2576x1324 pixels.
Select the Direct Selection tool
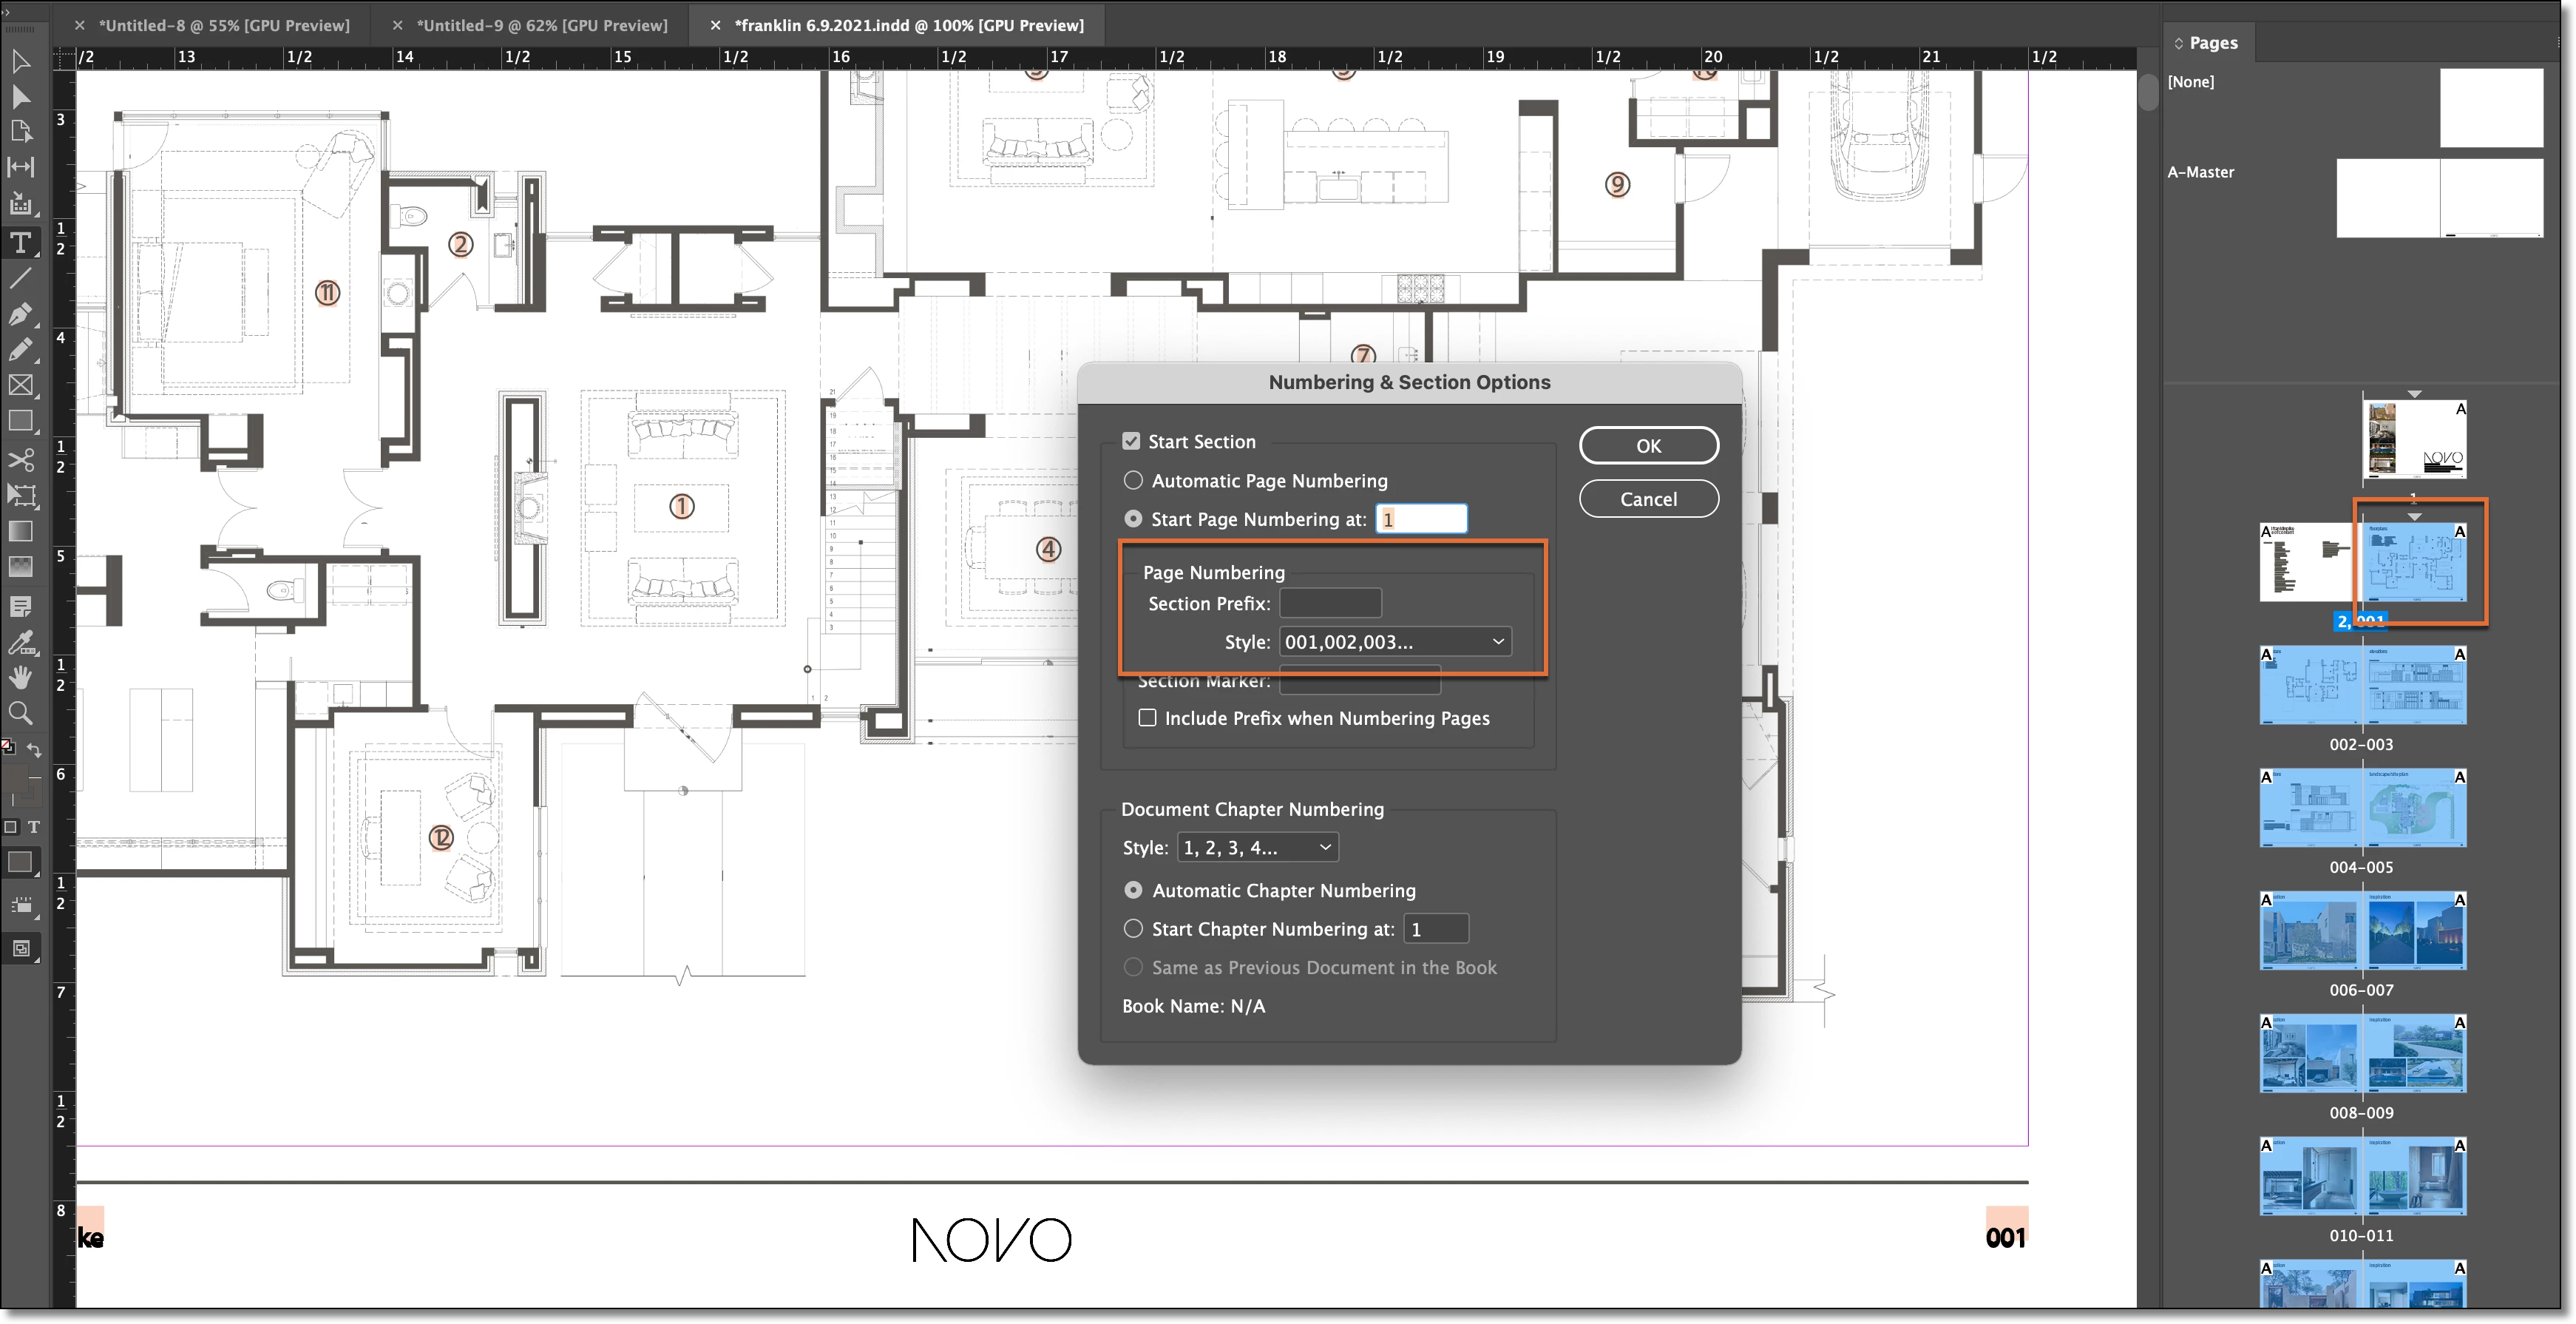[20, 97]
